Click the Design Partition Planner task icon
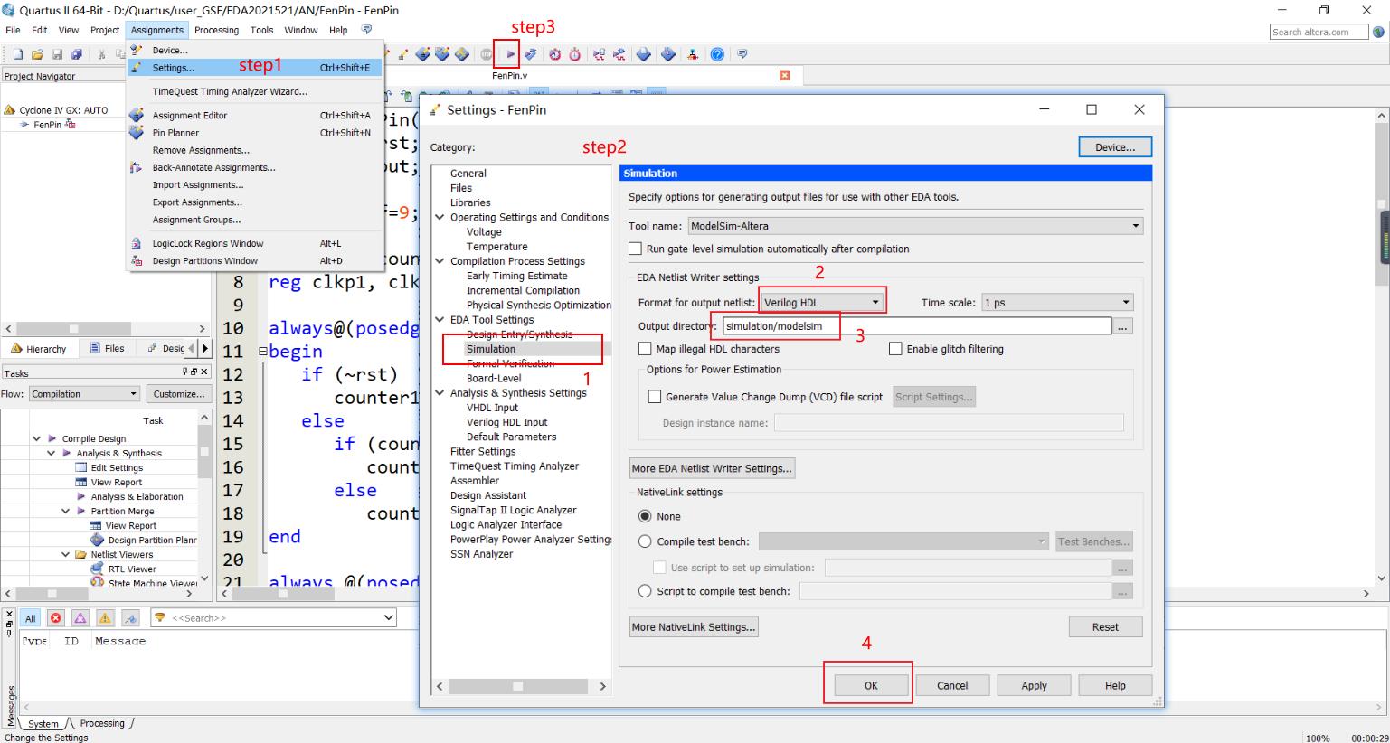Screen dimensions: 1390x743 [x=97, y=540]
